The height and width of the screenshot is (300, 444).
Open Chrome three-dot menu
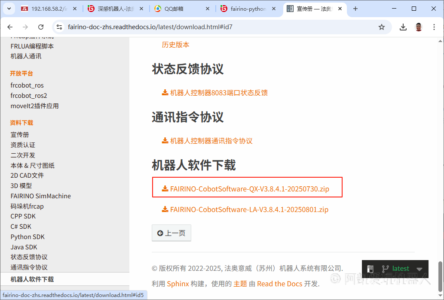434,27
